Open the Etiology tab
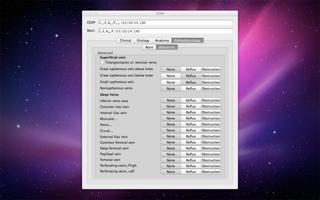This screenshot has width=320, height=200. pyautogui.click(x=143, y=40)
